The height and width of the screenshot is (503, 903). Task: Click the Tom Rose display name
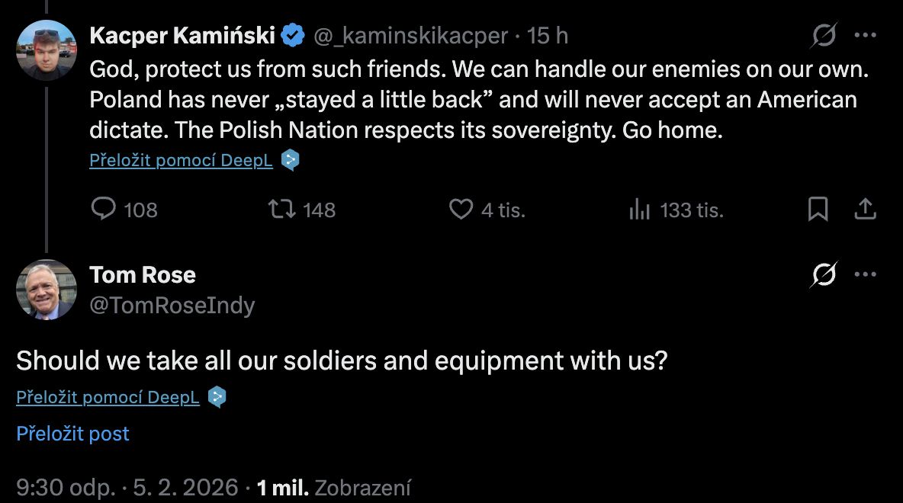(143, 274)
